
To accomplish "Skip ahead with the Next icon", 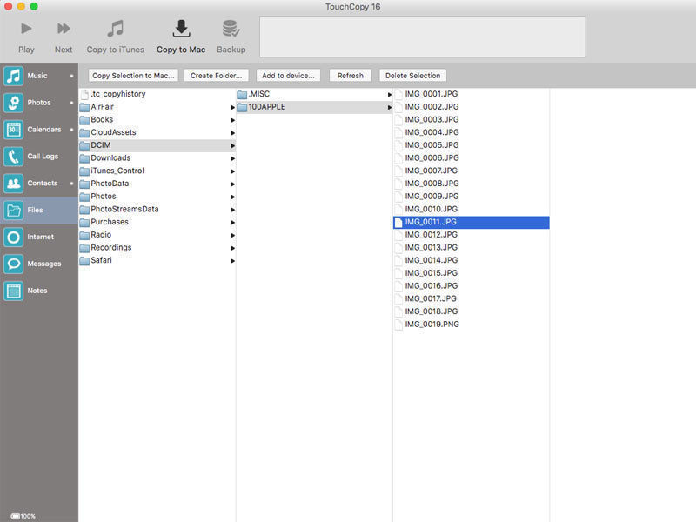I will [x=64, y=29].
